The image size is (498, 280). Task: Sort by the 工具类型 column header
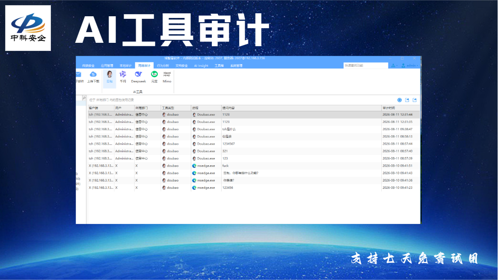tap(176, 108)
